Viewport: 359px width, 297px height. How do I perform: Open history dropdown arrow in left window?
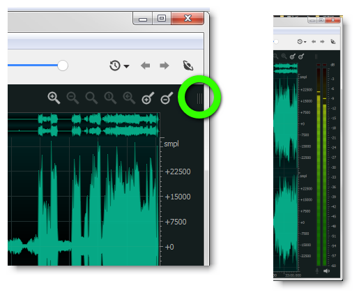[x=126, y=66]
